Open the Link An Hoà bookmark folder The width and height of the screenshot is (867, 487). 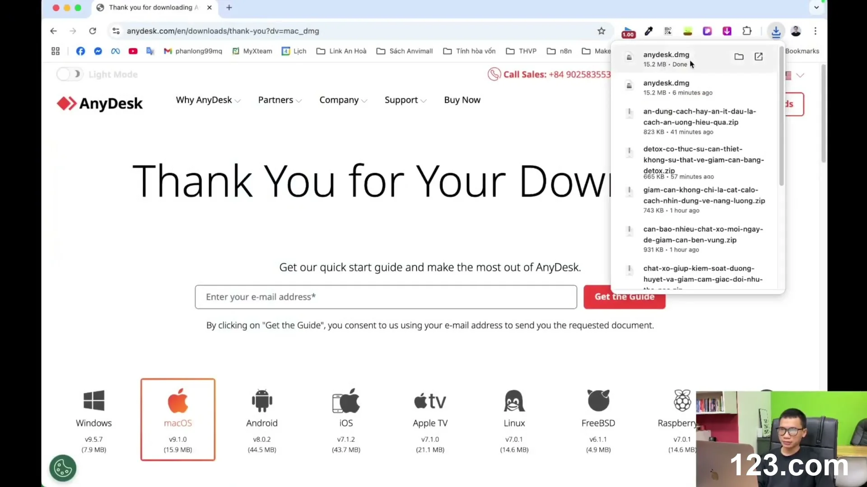point(341,51)
